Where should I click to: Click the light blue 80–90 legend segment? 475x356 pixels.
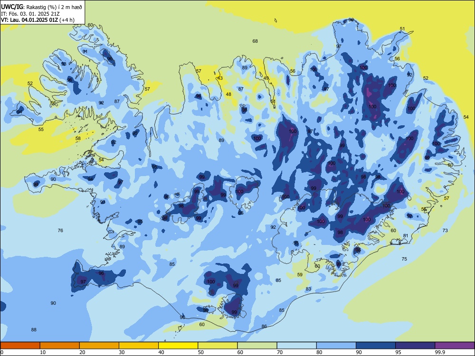point(336,346)
